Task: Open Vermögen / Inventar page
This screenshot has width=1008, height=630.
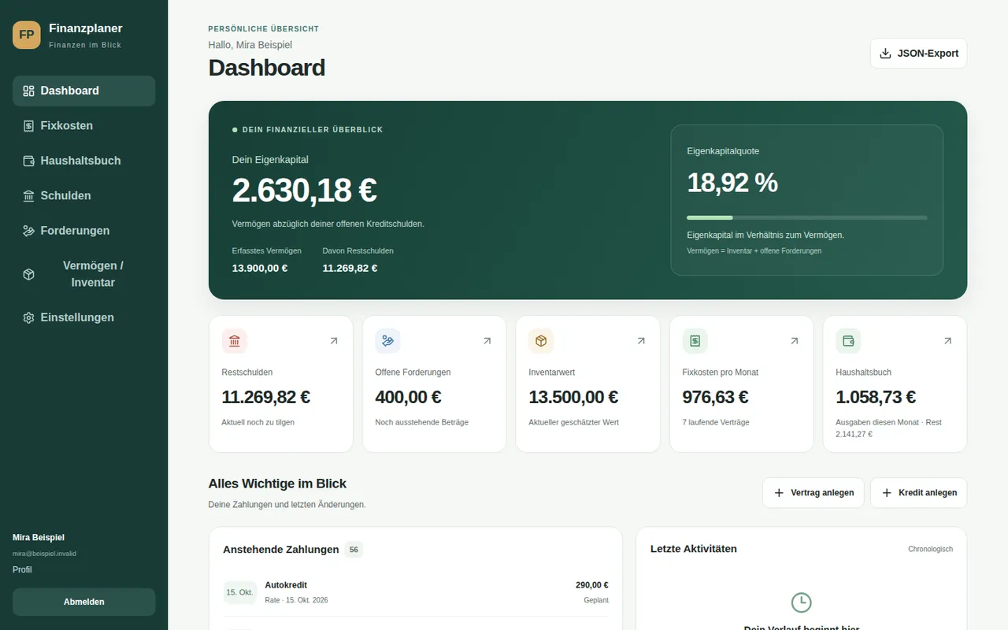Action: [83, 274]
